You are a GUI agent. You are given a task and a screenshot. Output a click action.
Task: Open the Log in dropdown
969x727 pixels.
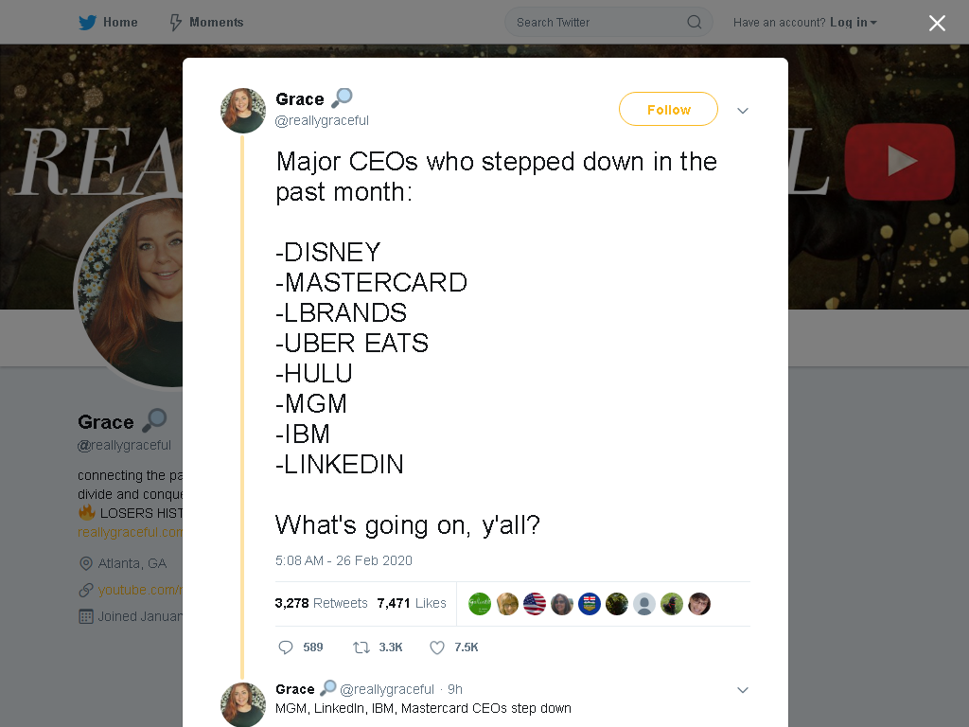pos(854,23)
